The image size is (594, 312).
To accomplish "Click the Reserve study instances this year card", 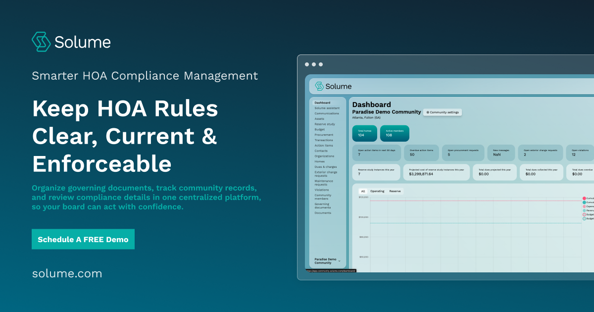I will click(x=377, y=172).
